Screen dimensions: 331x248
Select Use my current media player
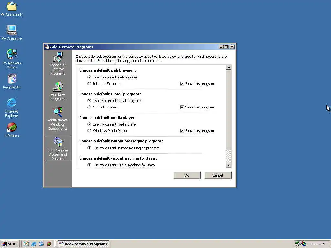(112, 124)
